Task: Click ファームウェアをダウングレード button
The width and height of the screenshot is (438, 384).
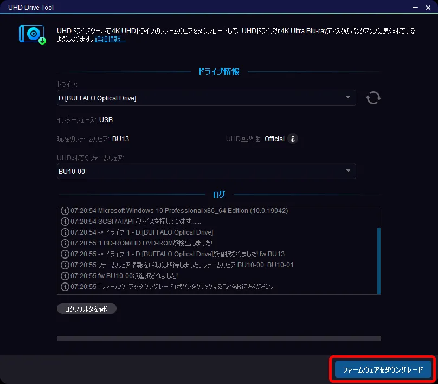Action: 383,369
